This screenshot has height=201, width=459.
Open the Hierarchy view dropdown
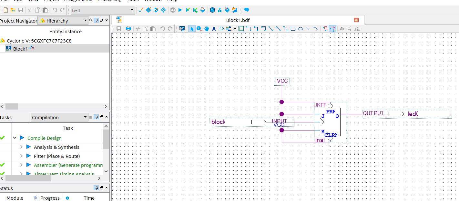tap(63, 21)
